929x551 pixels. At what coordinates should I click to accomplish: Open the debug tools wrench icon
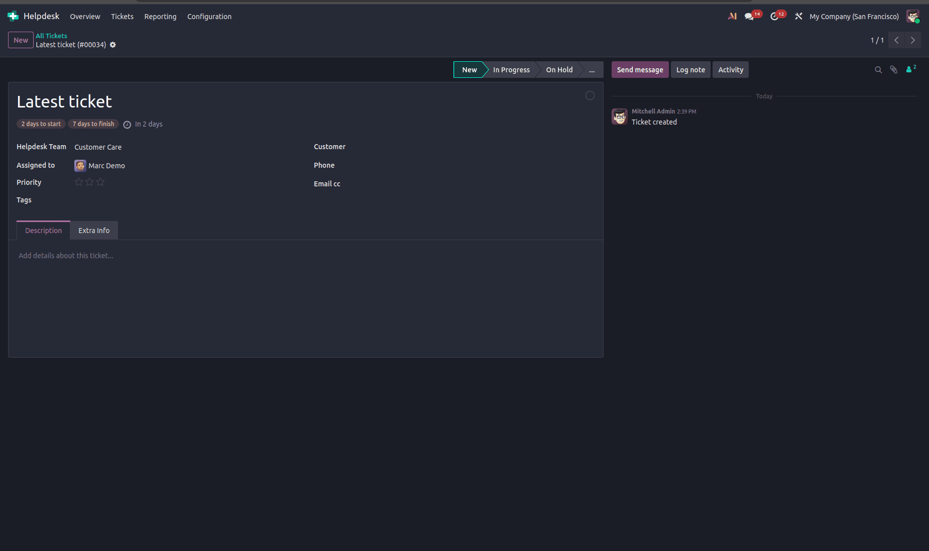tap(798, 16)
